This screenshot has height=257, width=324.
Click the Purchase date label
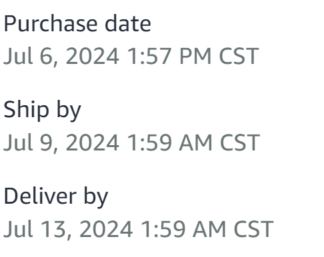(x=77, y=24)
